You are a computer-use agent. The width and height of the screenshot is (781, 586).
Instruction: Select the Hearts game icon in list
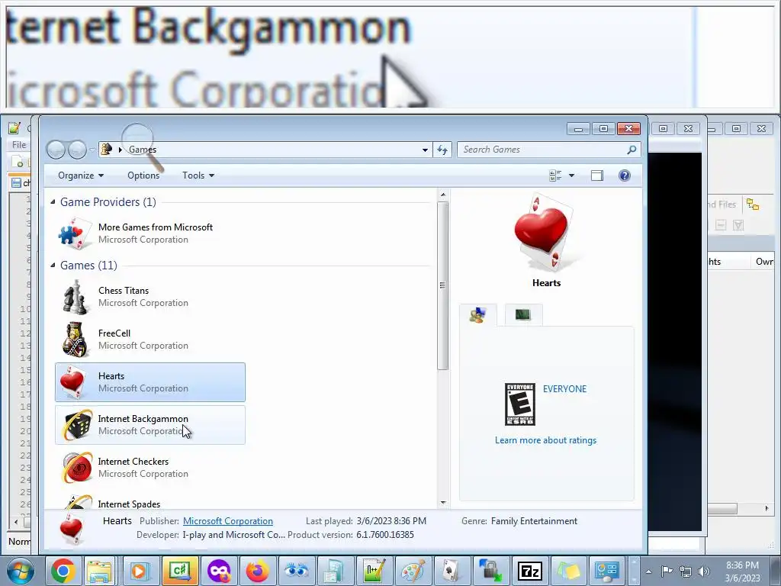click(x=72, y=382)
